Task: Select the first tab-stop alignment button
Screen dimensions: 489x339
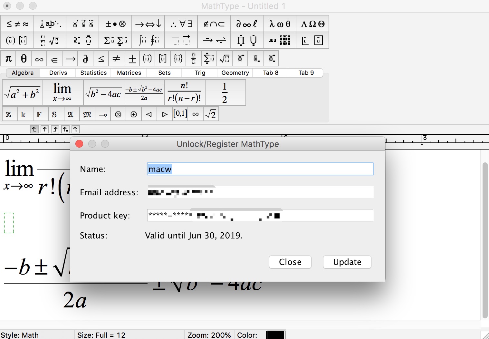Action: (x=34, y=129)
